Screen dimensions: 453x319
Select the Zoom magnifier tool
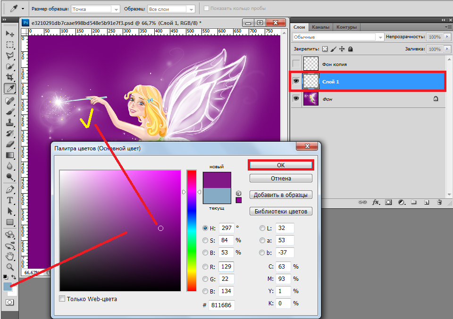[x=9, y=267]
